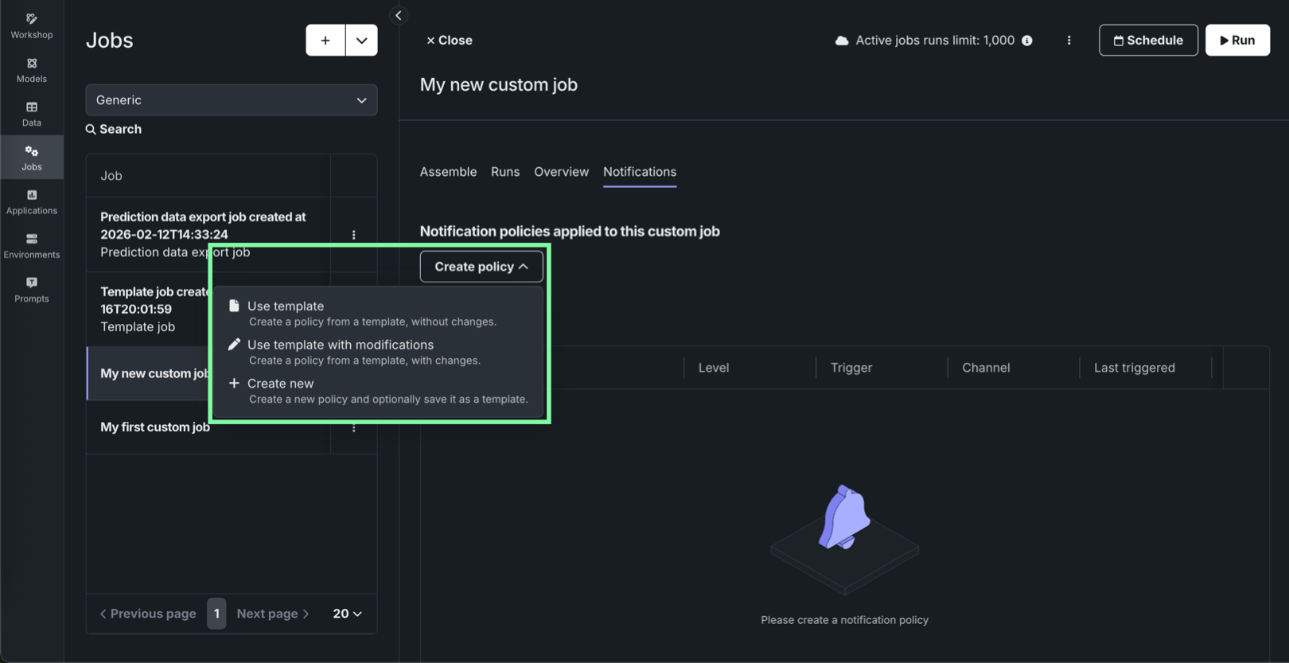Run the custom job
The image size is (1289, 663).
[1236, 41]
